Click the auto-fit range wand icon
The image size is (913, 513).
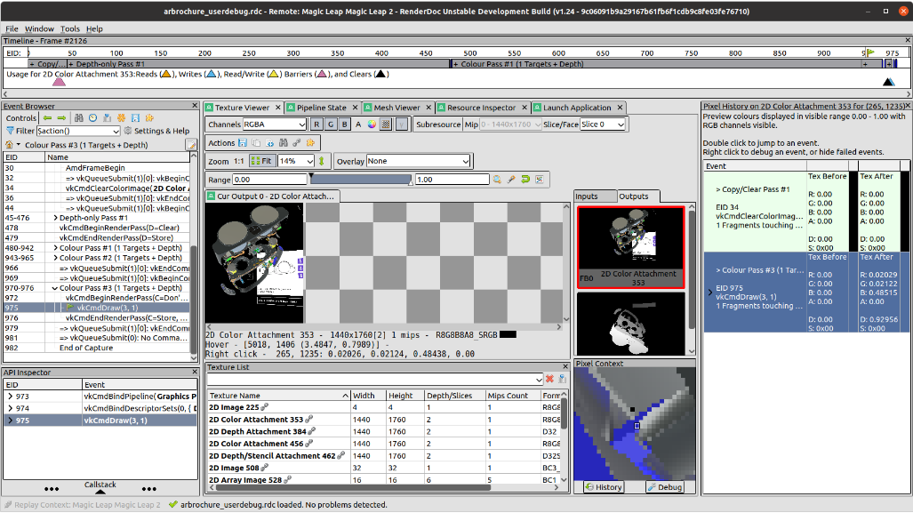tap(512, 180)
